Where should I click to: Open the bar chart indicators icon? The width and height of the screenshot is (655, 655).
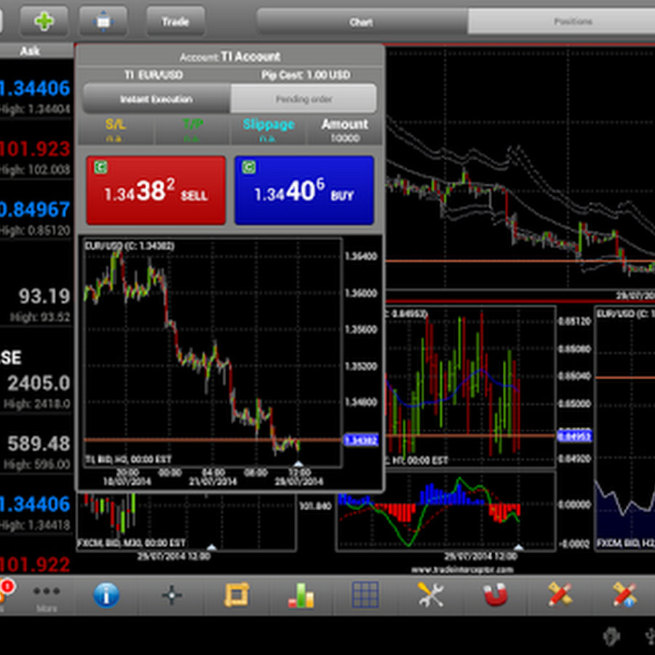point(301,595)
